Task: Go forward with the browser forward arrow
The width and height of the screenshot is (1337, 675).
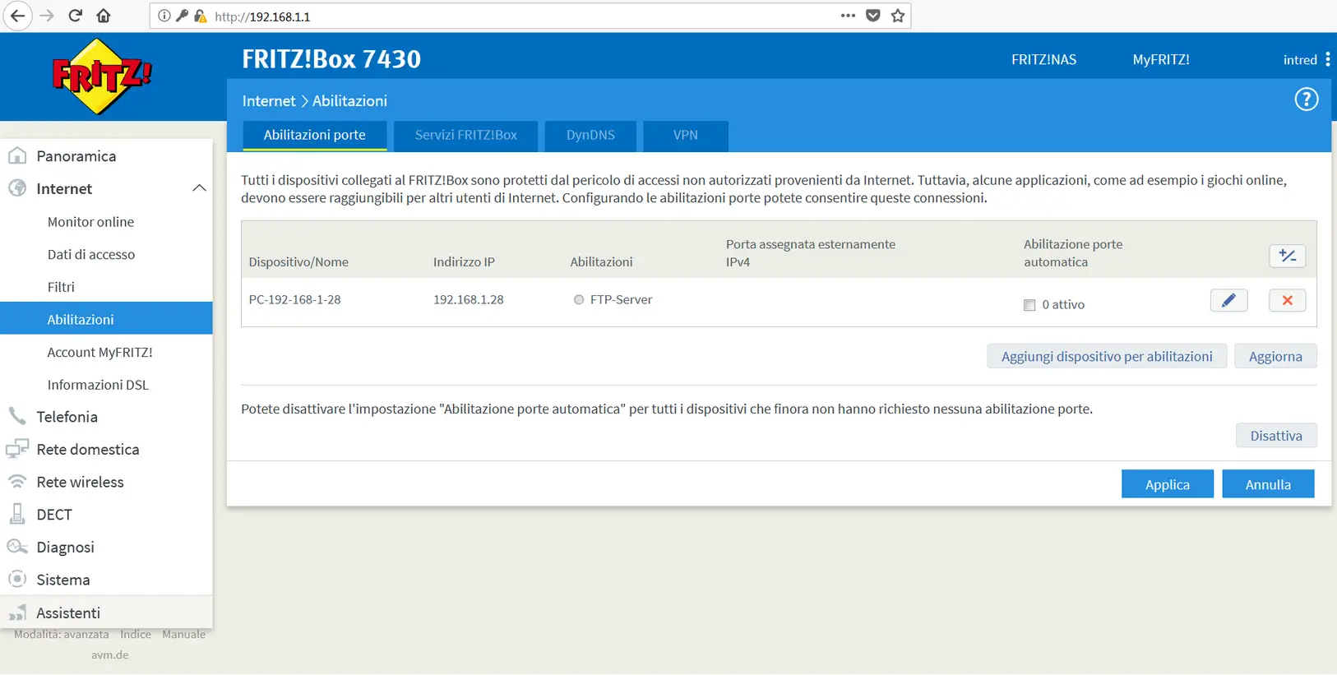Action: pos(47,16)
